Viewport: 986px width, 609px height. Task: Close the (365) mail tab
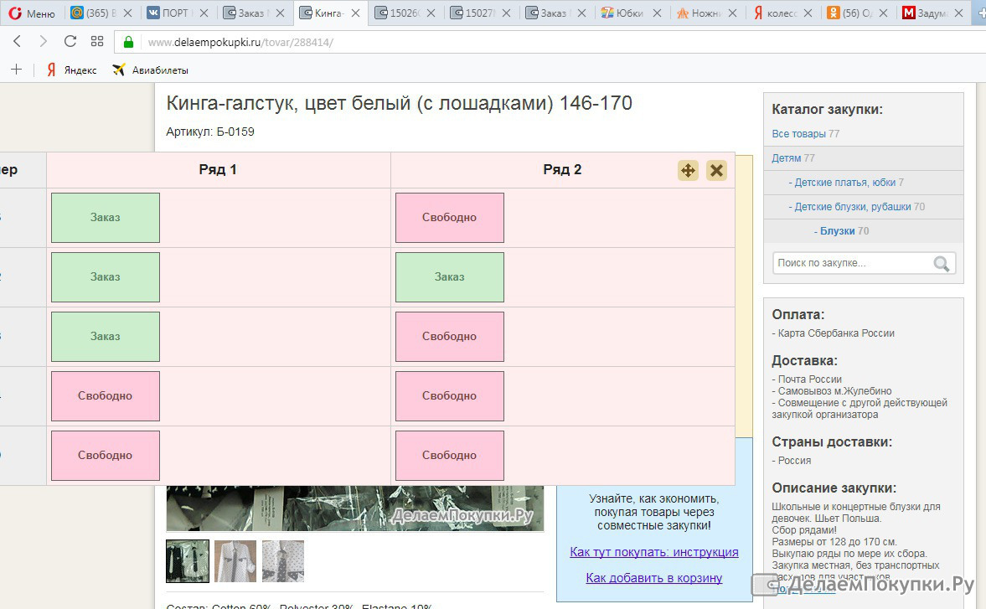(x=128, y=13)
